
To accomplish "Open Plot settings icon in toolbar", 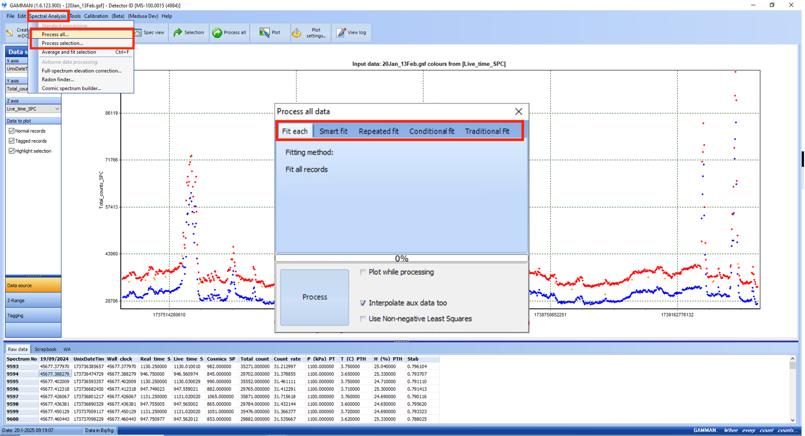I will click(x=297, y=32).
